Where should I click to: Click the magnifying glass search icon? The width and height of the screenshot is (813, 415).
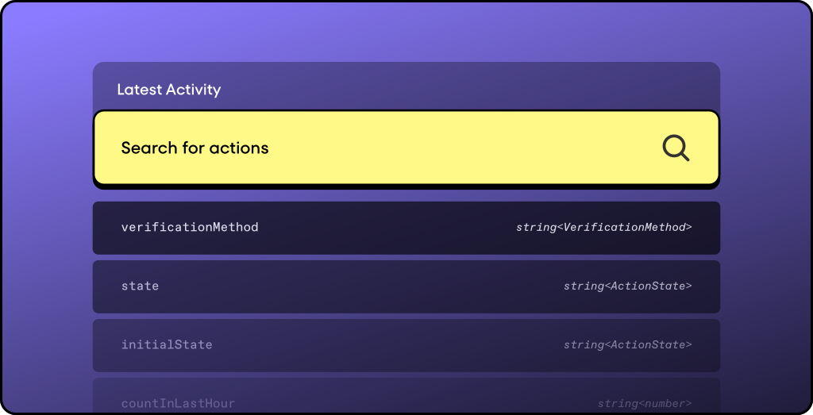[x=676, y=148]
